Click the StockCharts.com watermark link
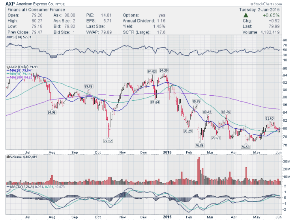 266,4
